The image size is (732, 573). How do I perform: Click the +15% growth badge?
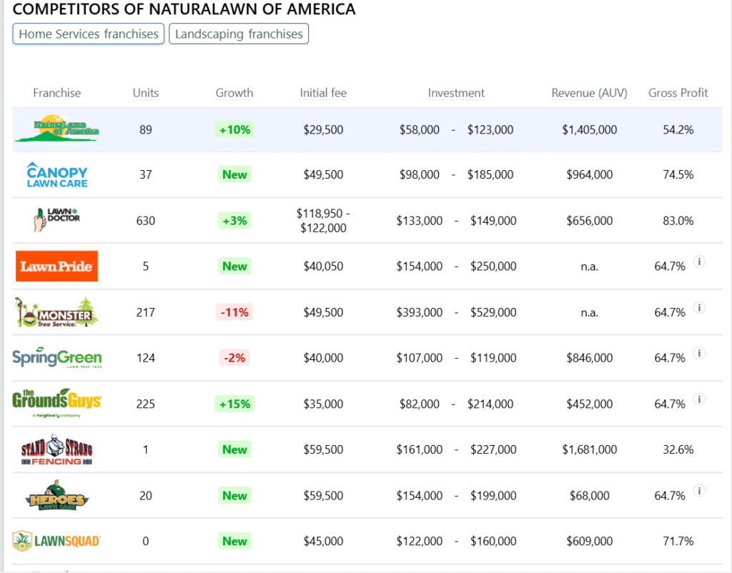pyautogui.click(x=234, y=404)
